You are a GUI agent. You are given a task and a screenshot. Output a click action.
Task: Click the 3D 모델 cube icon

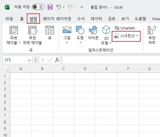tap(106, 30)
